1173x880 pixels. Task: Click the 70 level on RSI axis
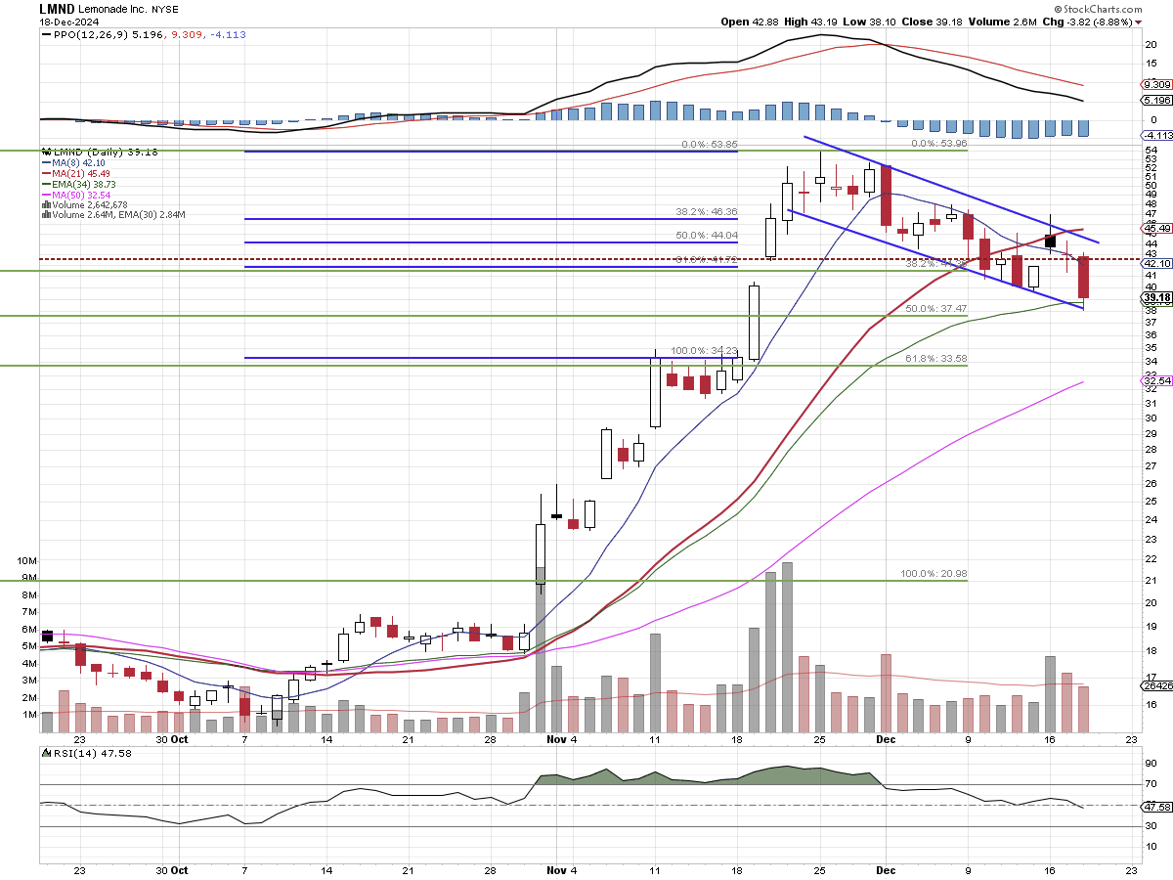tap(1151, 784)
